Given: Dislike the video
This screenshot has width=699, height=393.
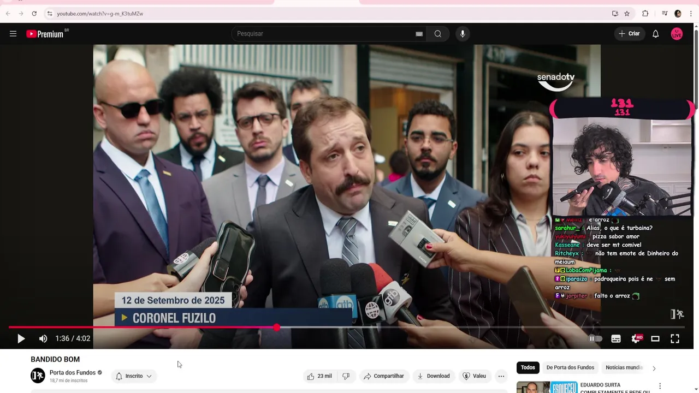Looking at the screenshot, I should (x=346, y=376).
